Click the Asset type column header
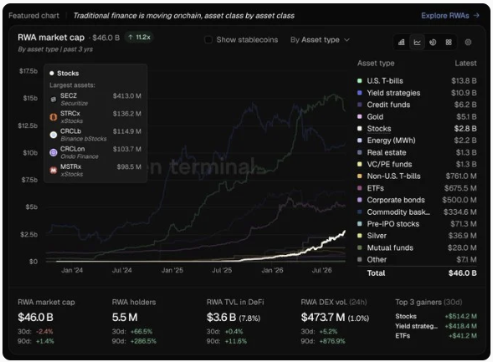 376,63
